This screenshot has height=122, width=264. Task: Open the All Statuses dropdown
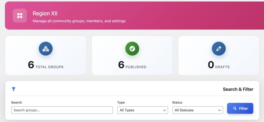(197, 110)
